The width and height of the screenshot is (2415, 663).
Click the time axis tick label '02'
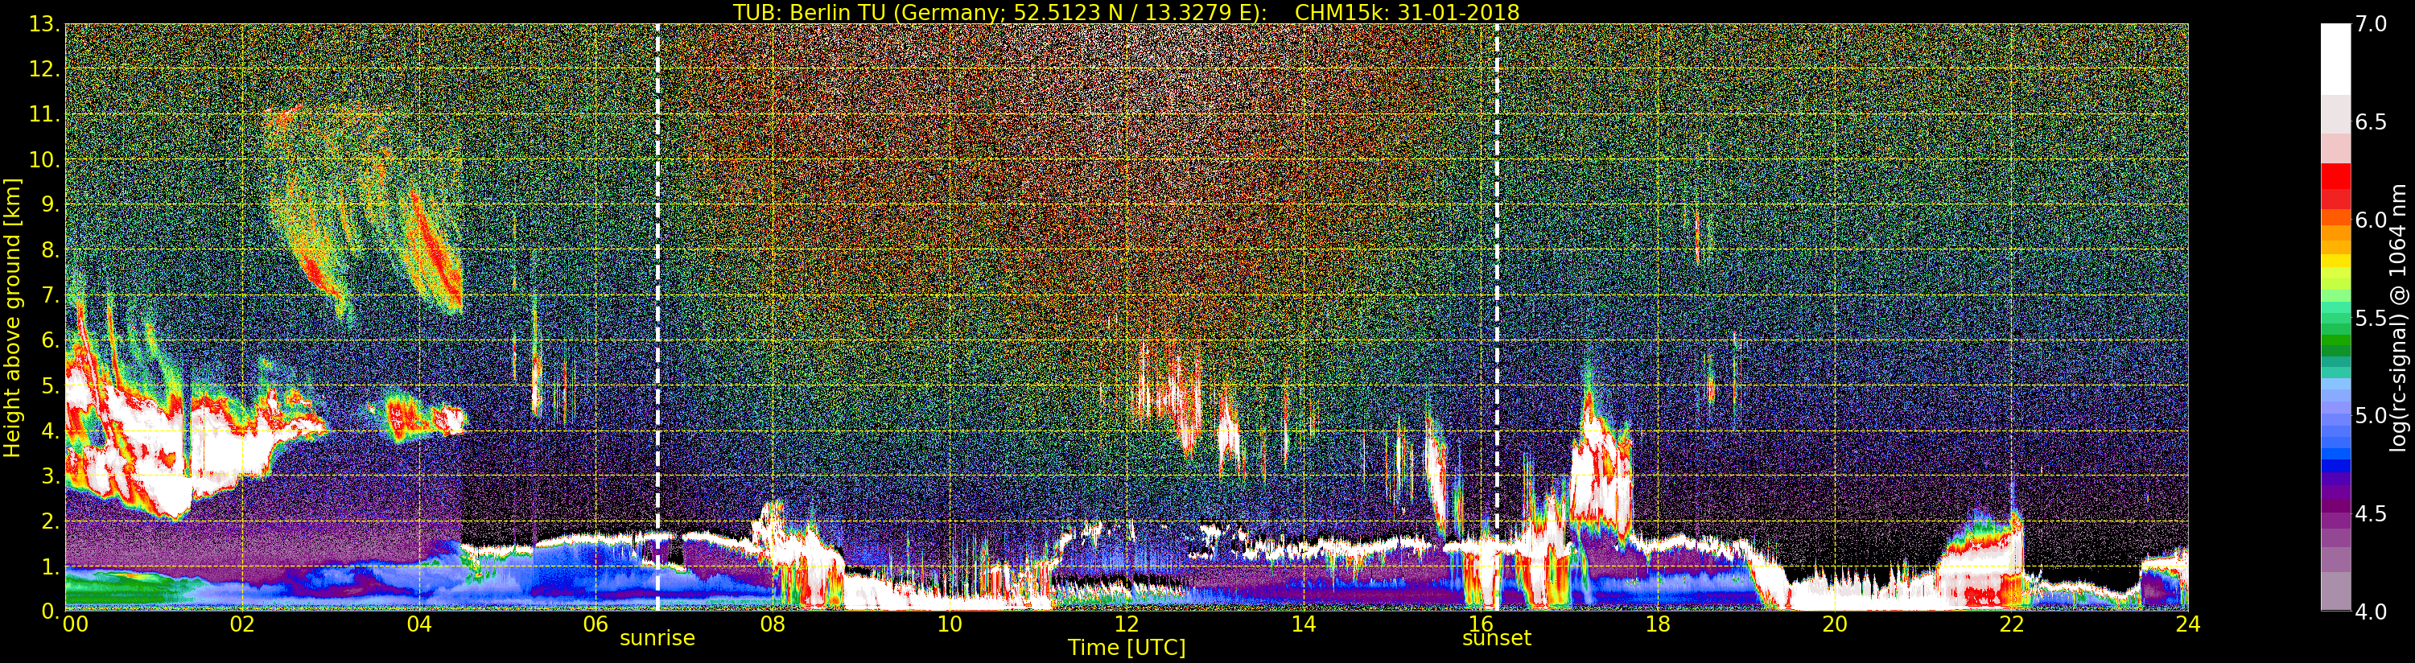[242, 624]
